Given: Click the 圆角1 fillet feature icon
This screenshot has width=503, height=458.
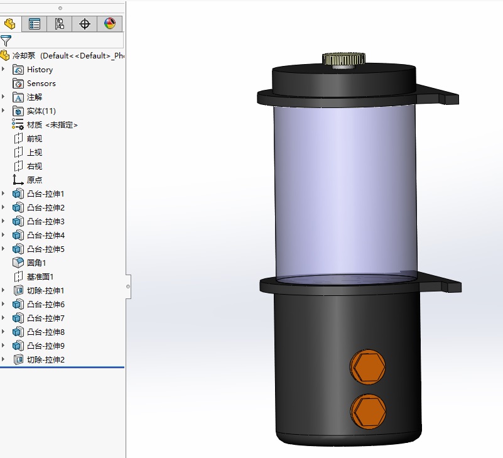Looking at the screenshot, I should click(18, 263).
